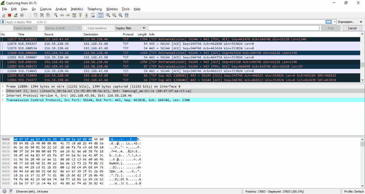The image size is (365, 194).
Task: Expand Internet Protocol Version 4 row
Action: pos(3,96)
